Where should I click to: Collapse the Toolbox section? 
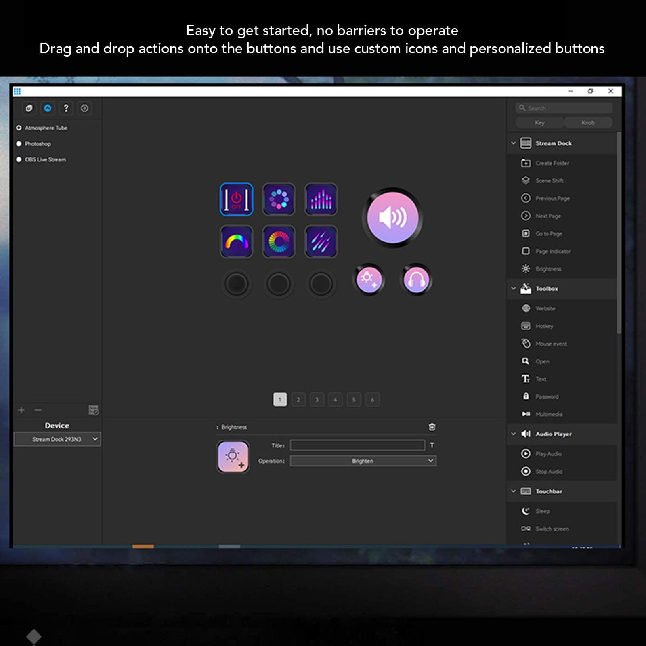pyautogui.click(x=514, y=288)
